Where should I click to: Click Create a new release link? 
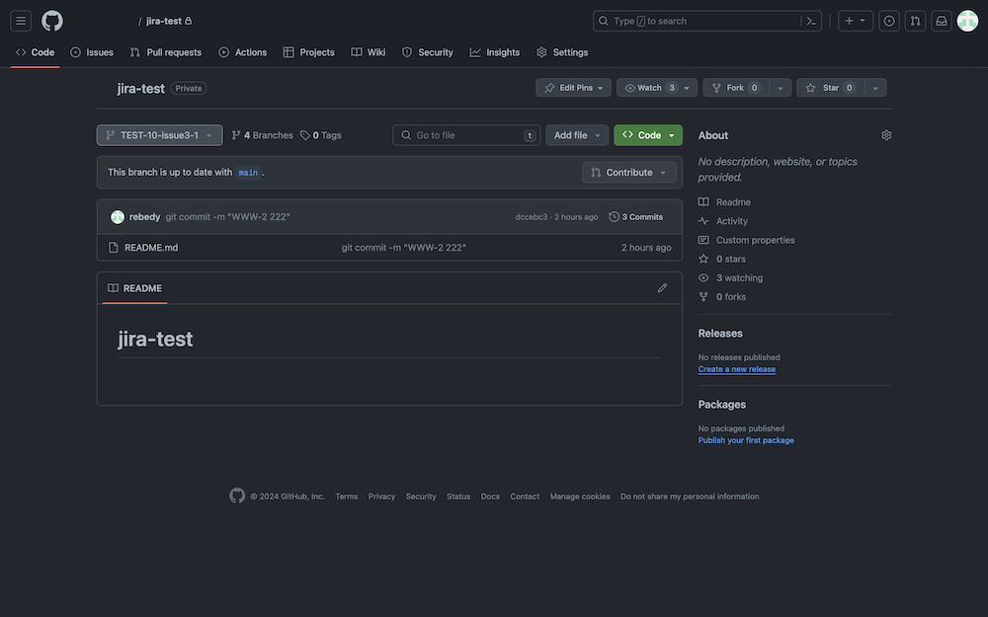[x=737, y=369]
